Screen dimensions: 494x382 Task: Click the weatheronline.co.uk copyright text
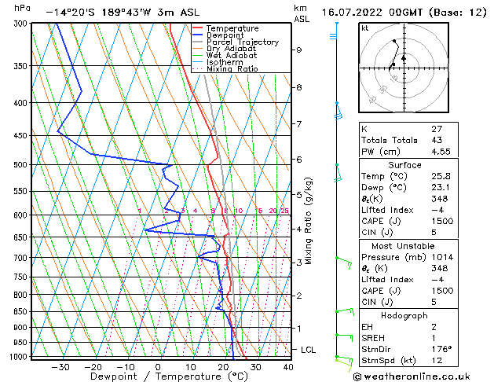point(412,376)
